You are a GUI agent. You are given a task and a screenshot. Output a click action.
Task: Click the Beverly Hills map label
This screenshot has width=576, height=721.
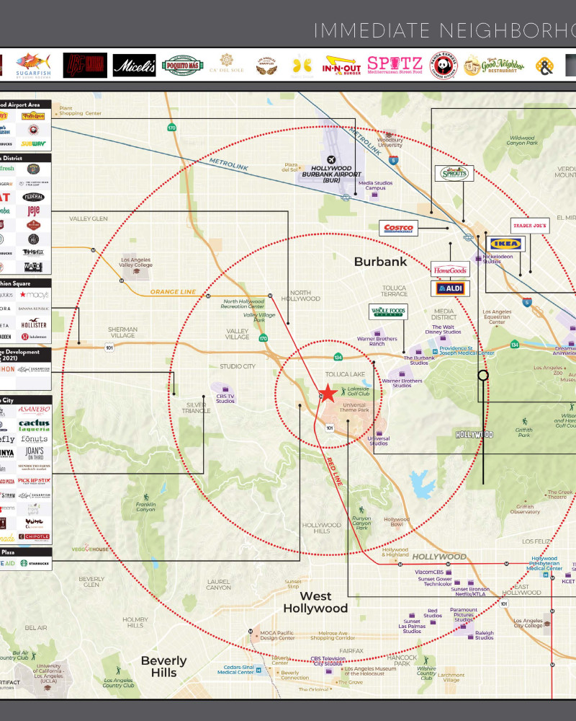coord(164,666)
